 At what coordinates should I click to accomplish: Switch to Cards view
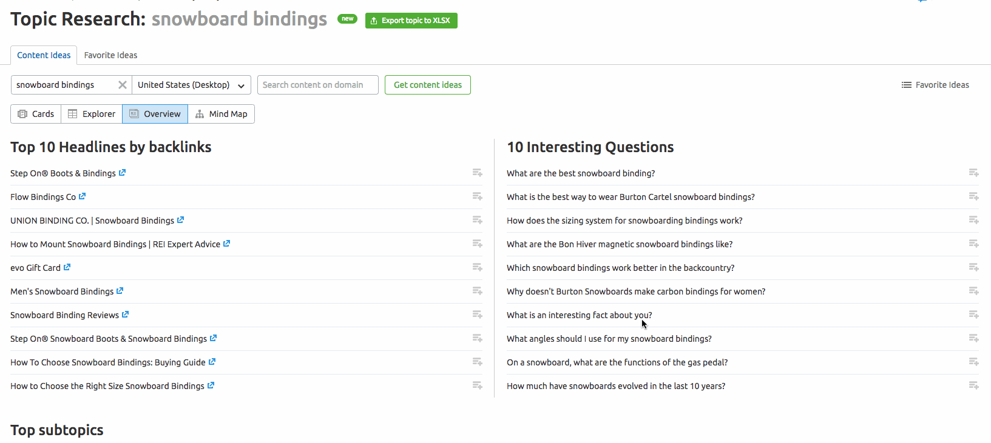click(x=36, y=114)
